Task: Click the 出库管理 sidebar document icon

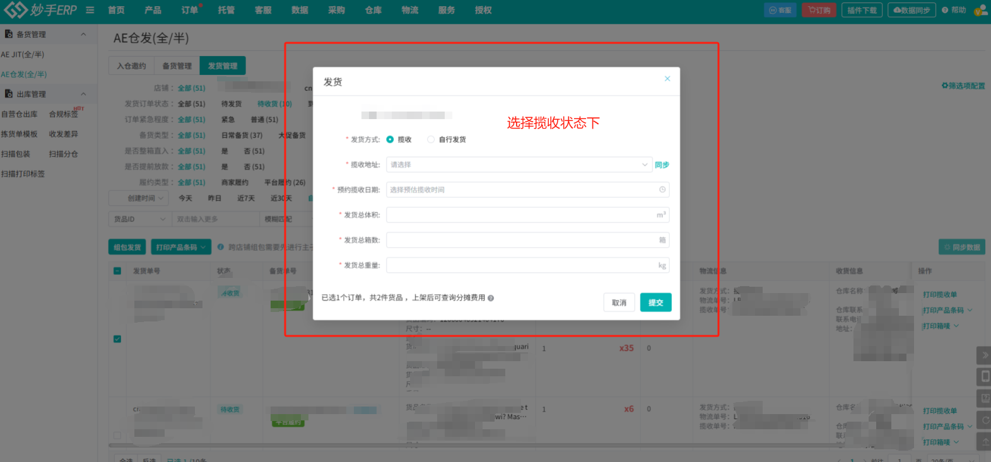Action: 9,94
